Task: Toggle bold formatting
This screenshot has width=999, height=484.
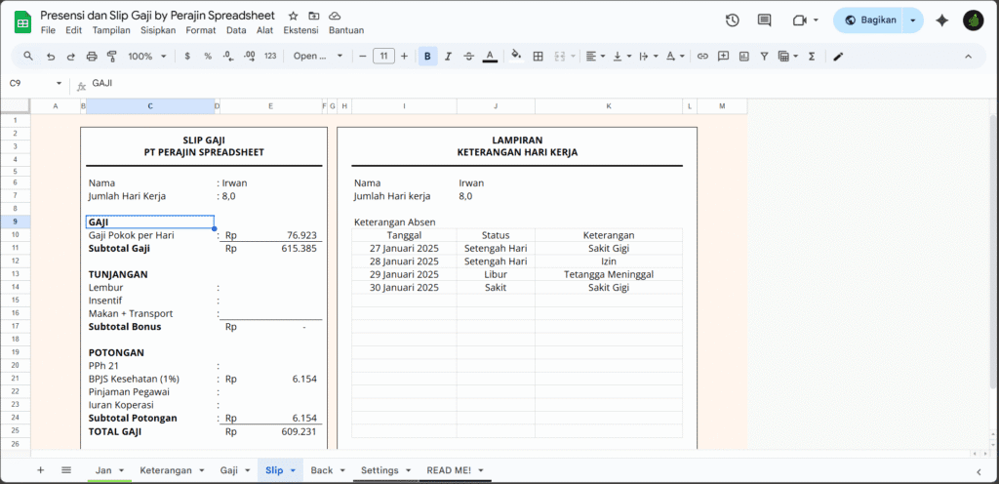Action: [427, 56]
